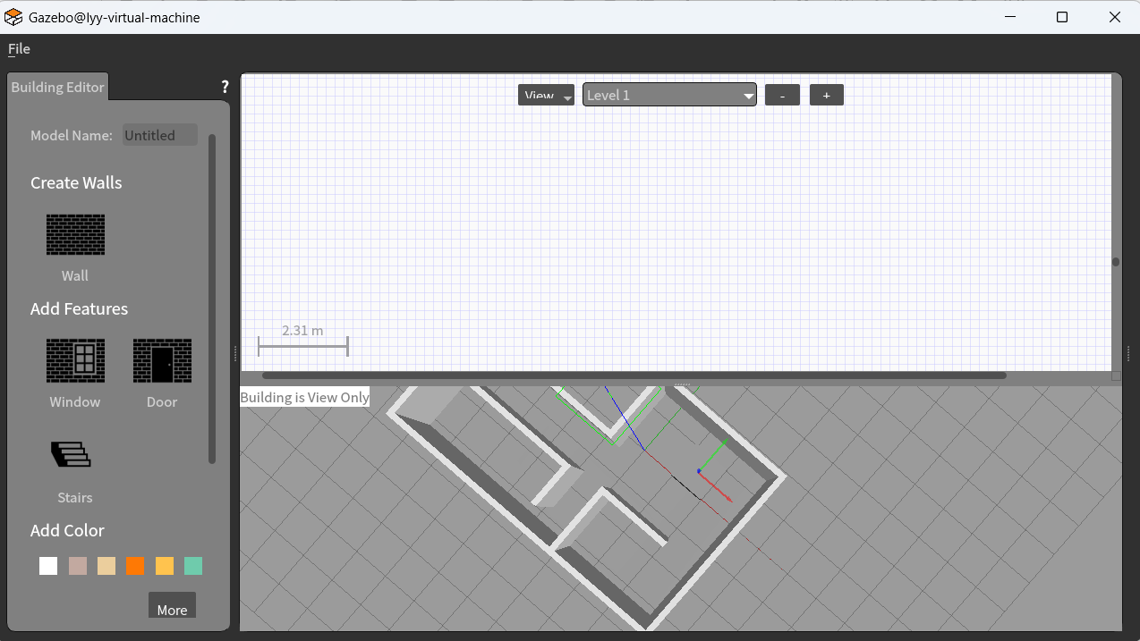The image size is (1140, 641).
Task: Select the Stairs icon
Action: [x=71, y=454]
